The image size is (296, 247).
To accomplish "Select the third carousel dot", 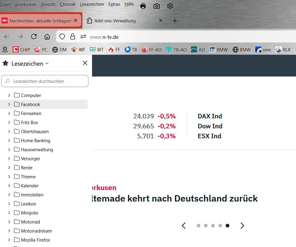I will click(x=213, y=226).
